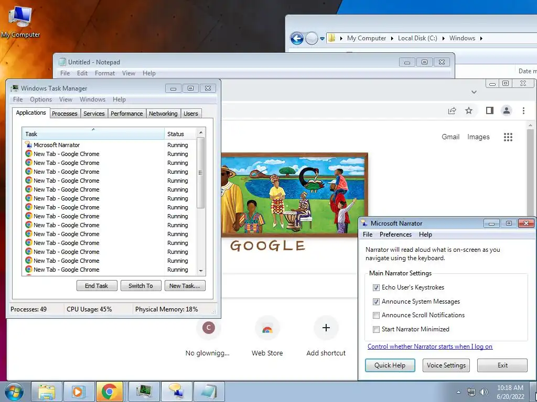Switch to the Users tab
This screenshot has width=537, height=402.
point(191,114)
